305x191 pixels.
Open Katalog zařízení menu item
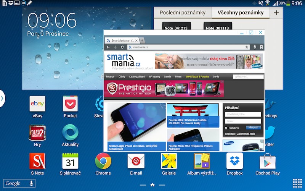(137, 77)
